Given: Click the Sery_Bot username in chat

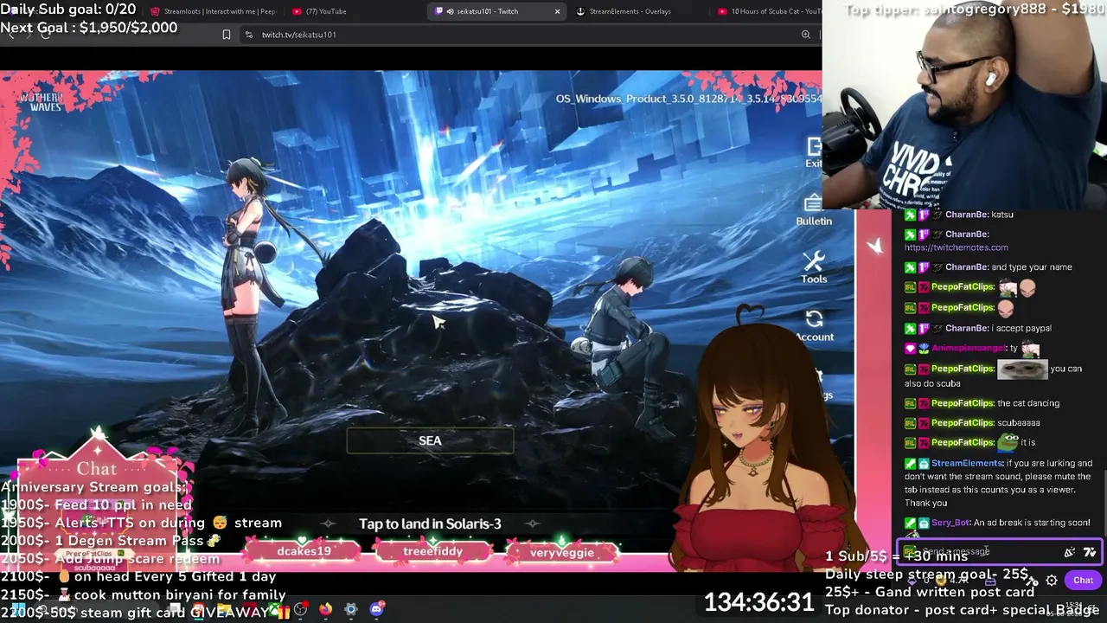Looking at the screenshot, I should (950, 523).
